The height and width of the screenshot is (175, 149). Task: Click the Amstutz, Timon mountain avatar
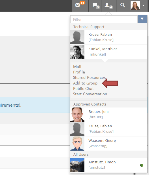pos(77,165)
